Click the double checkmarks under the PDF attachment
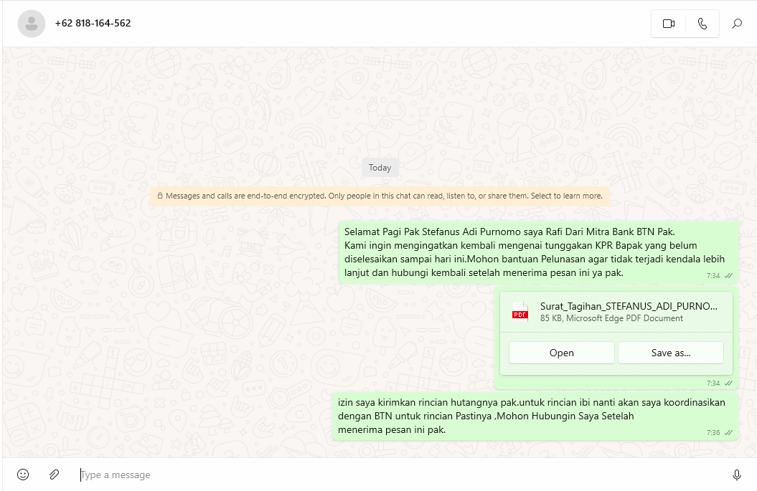The width and height of the screenshot is (757, 491). (x=728, y=383)
